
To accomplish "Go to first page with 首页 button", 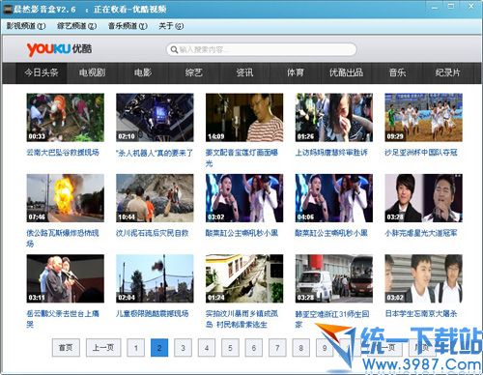I will [x=66, y=348].
